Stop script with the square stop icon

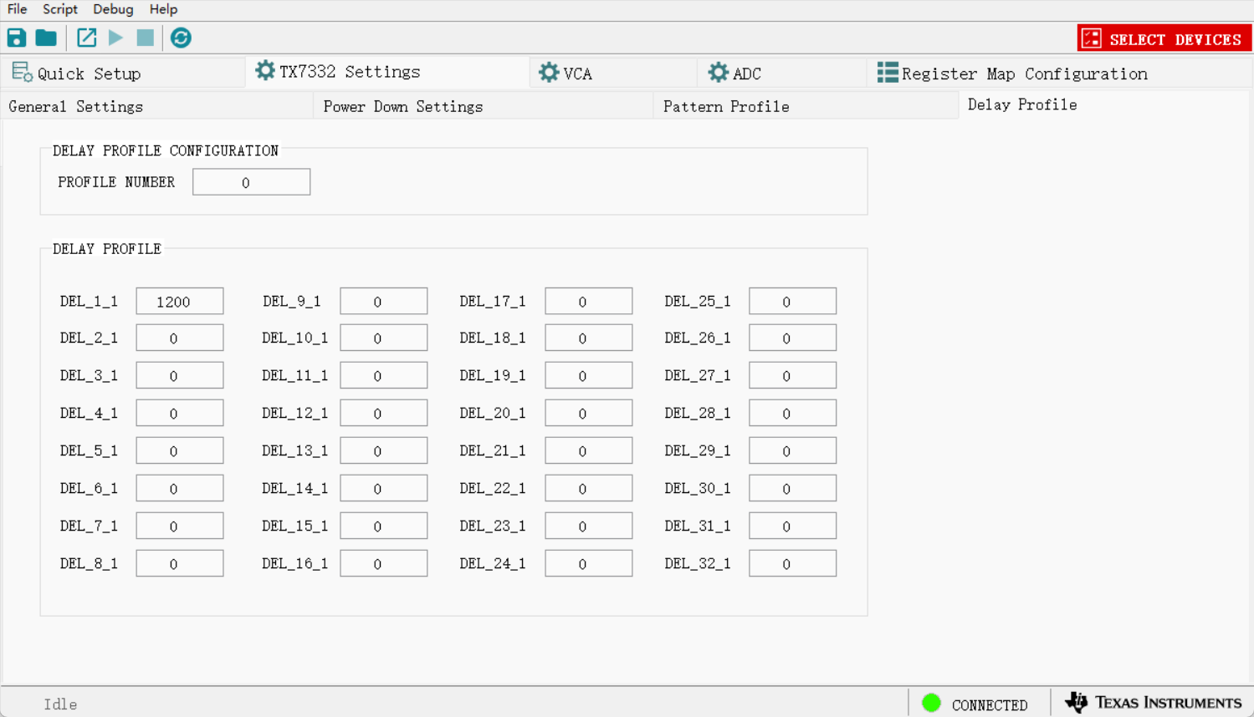tap(146, 38)
